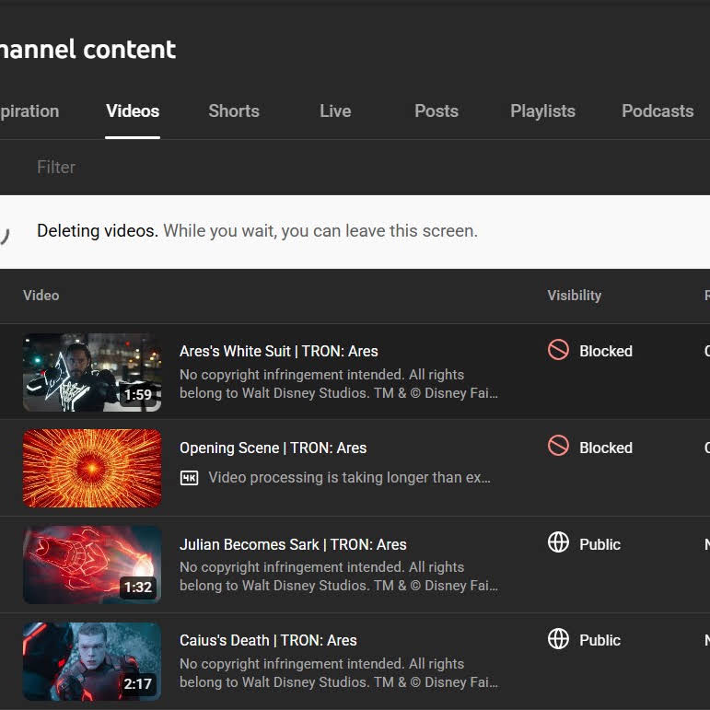Screen dimensions: 710x710
Task: Click description text under Ares's White Suit
Action: 339,384
